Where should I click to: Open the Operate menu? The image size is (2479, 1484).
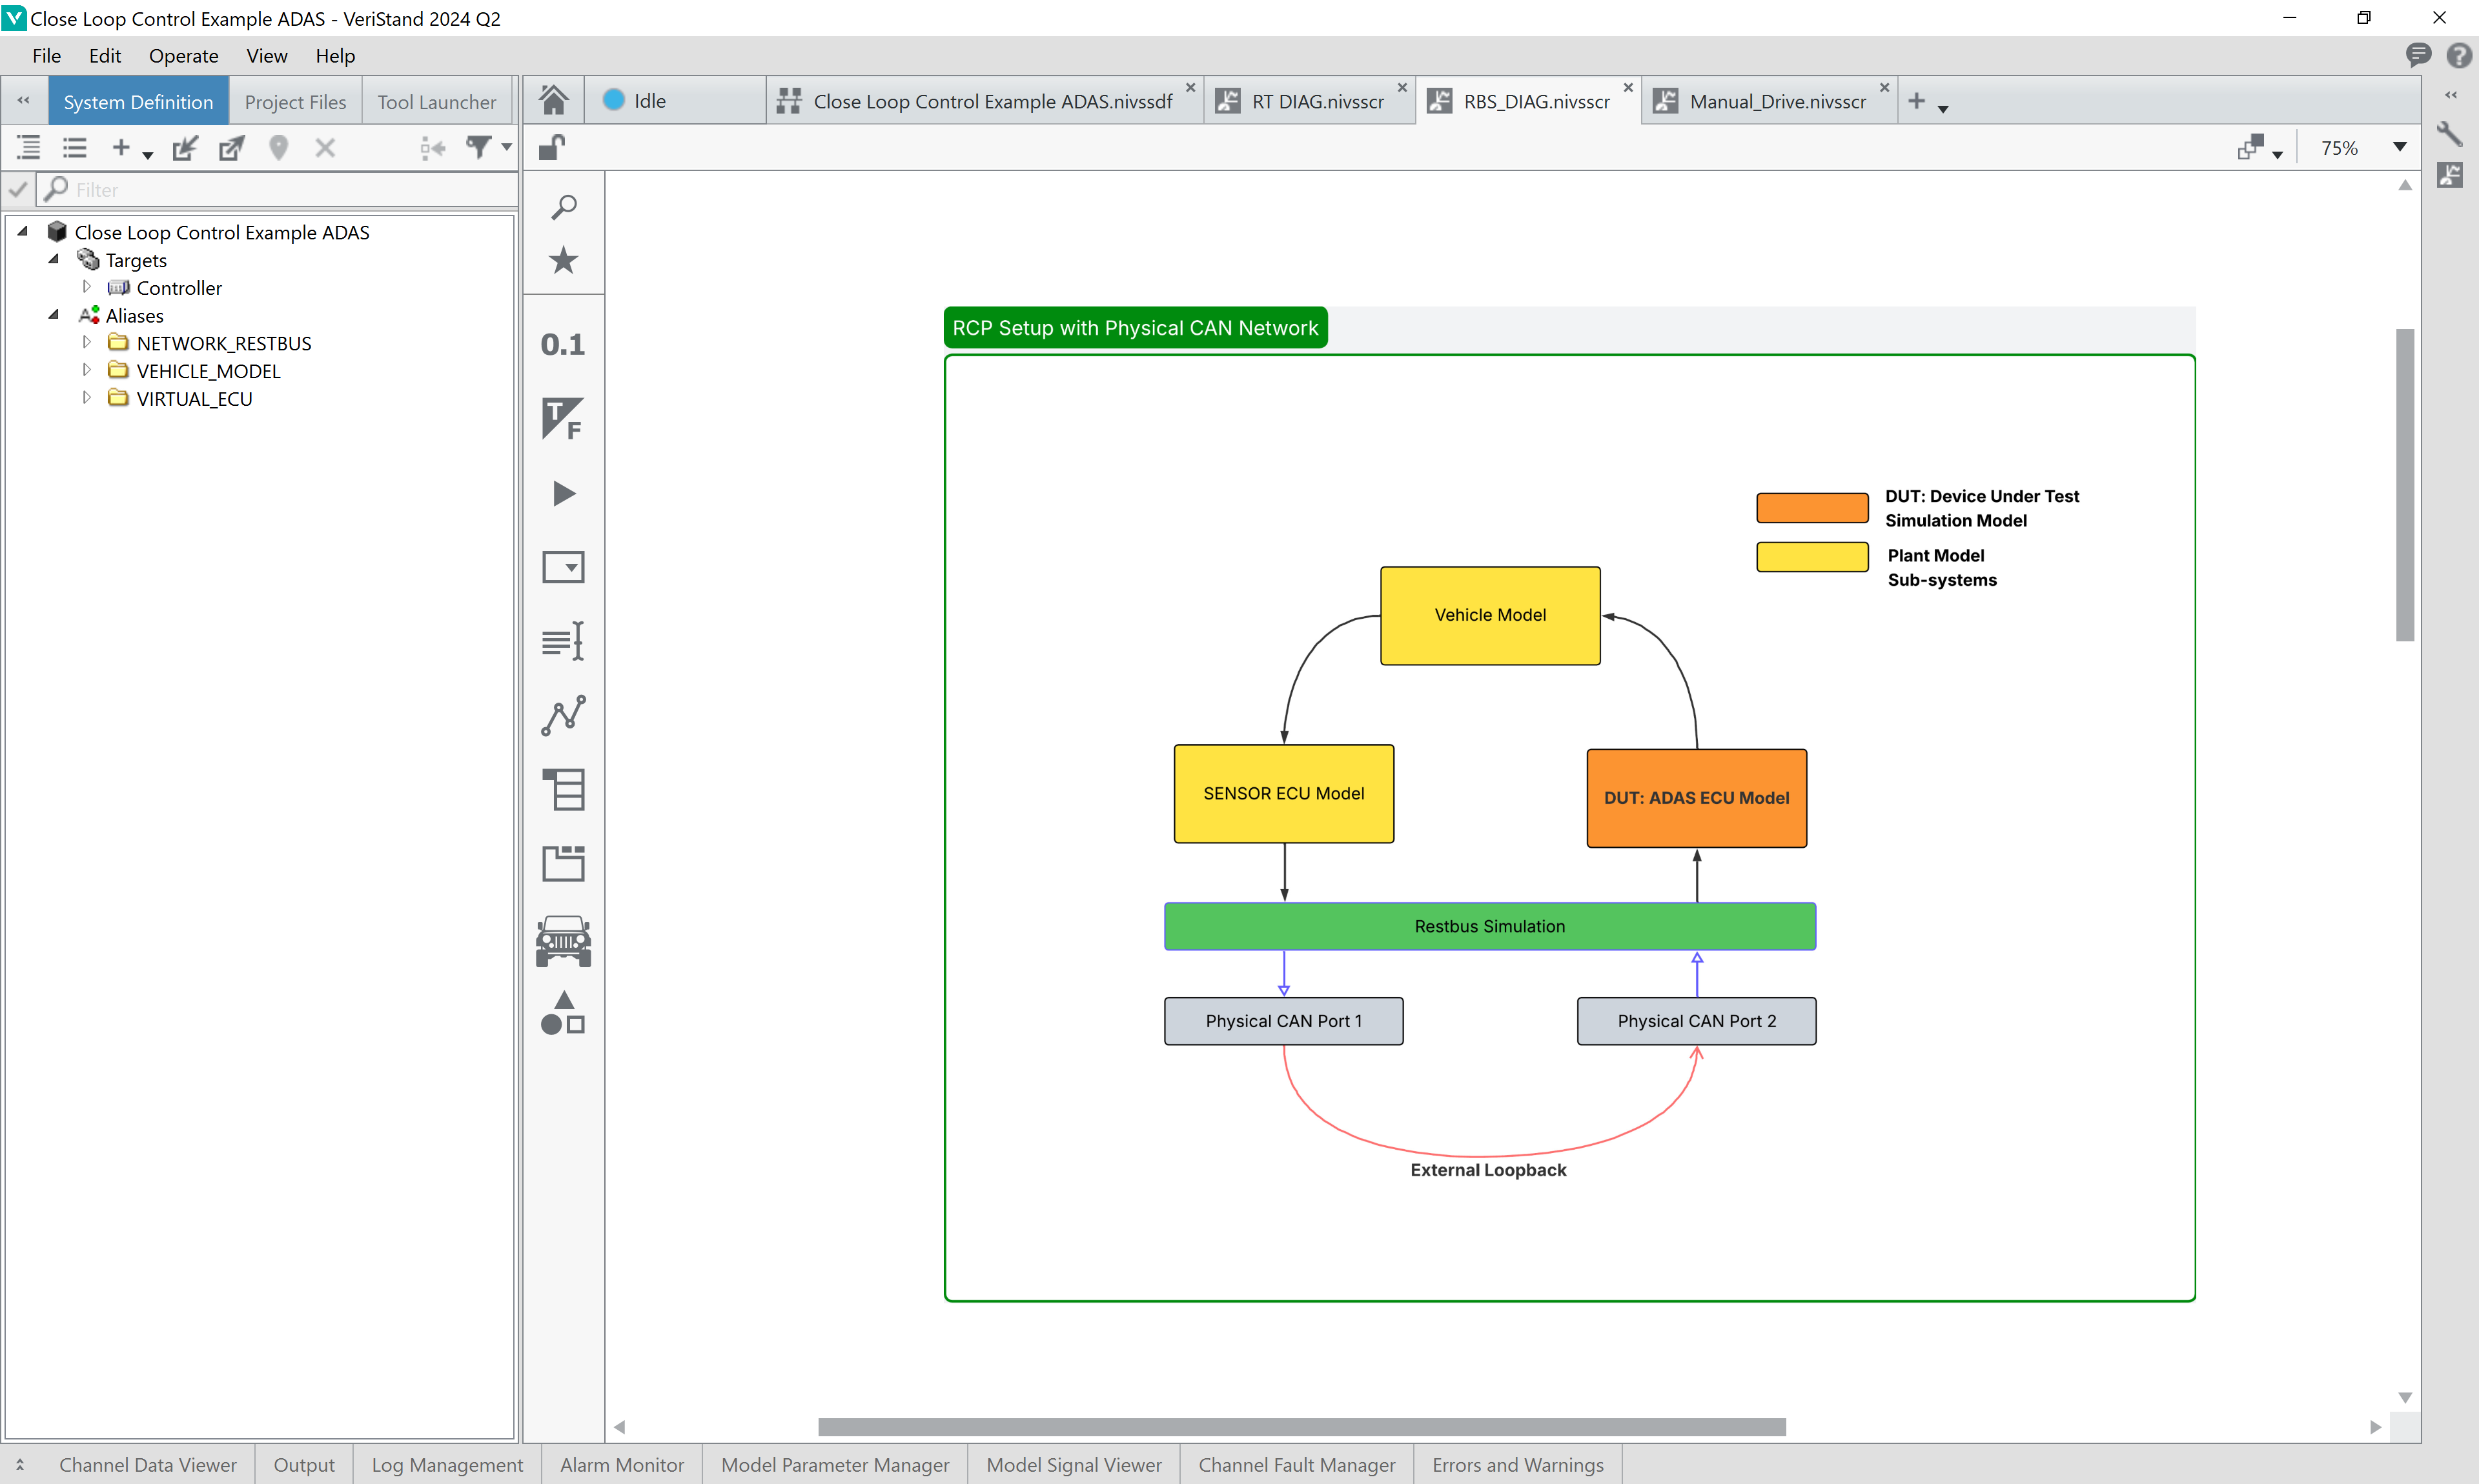point(183,56)
